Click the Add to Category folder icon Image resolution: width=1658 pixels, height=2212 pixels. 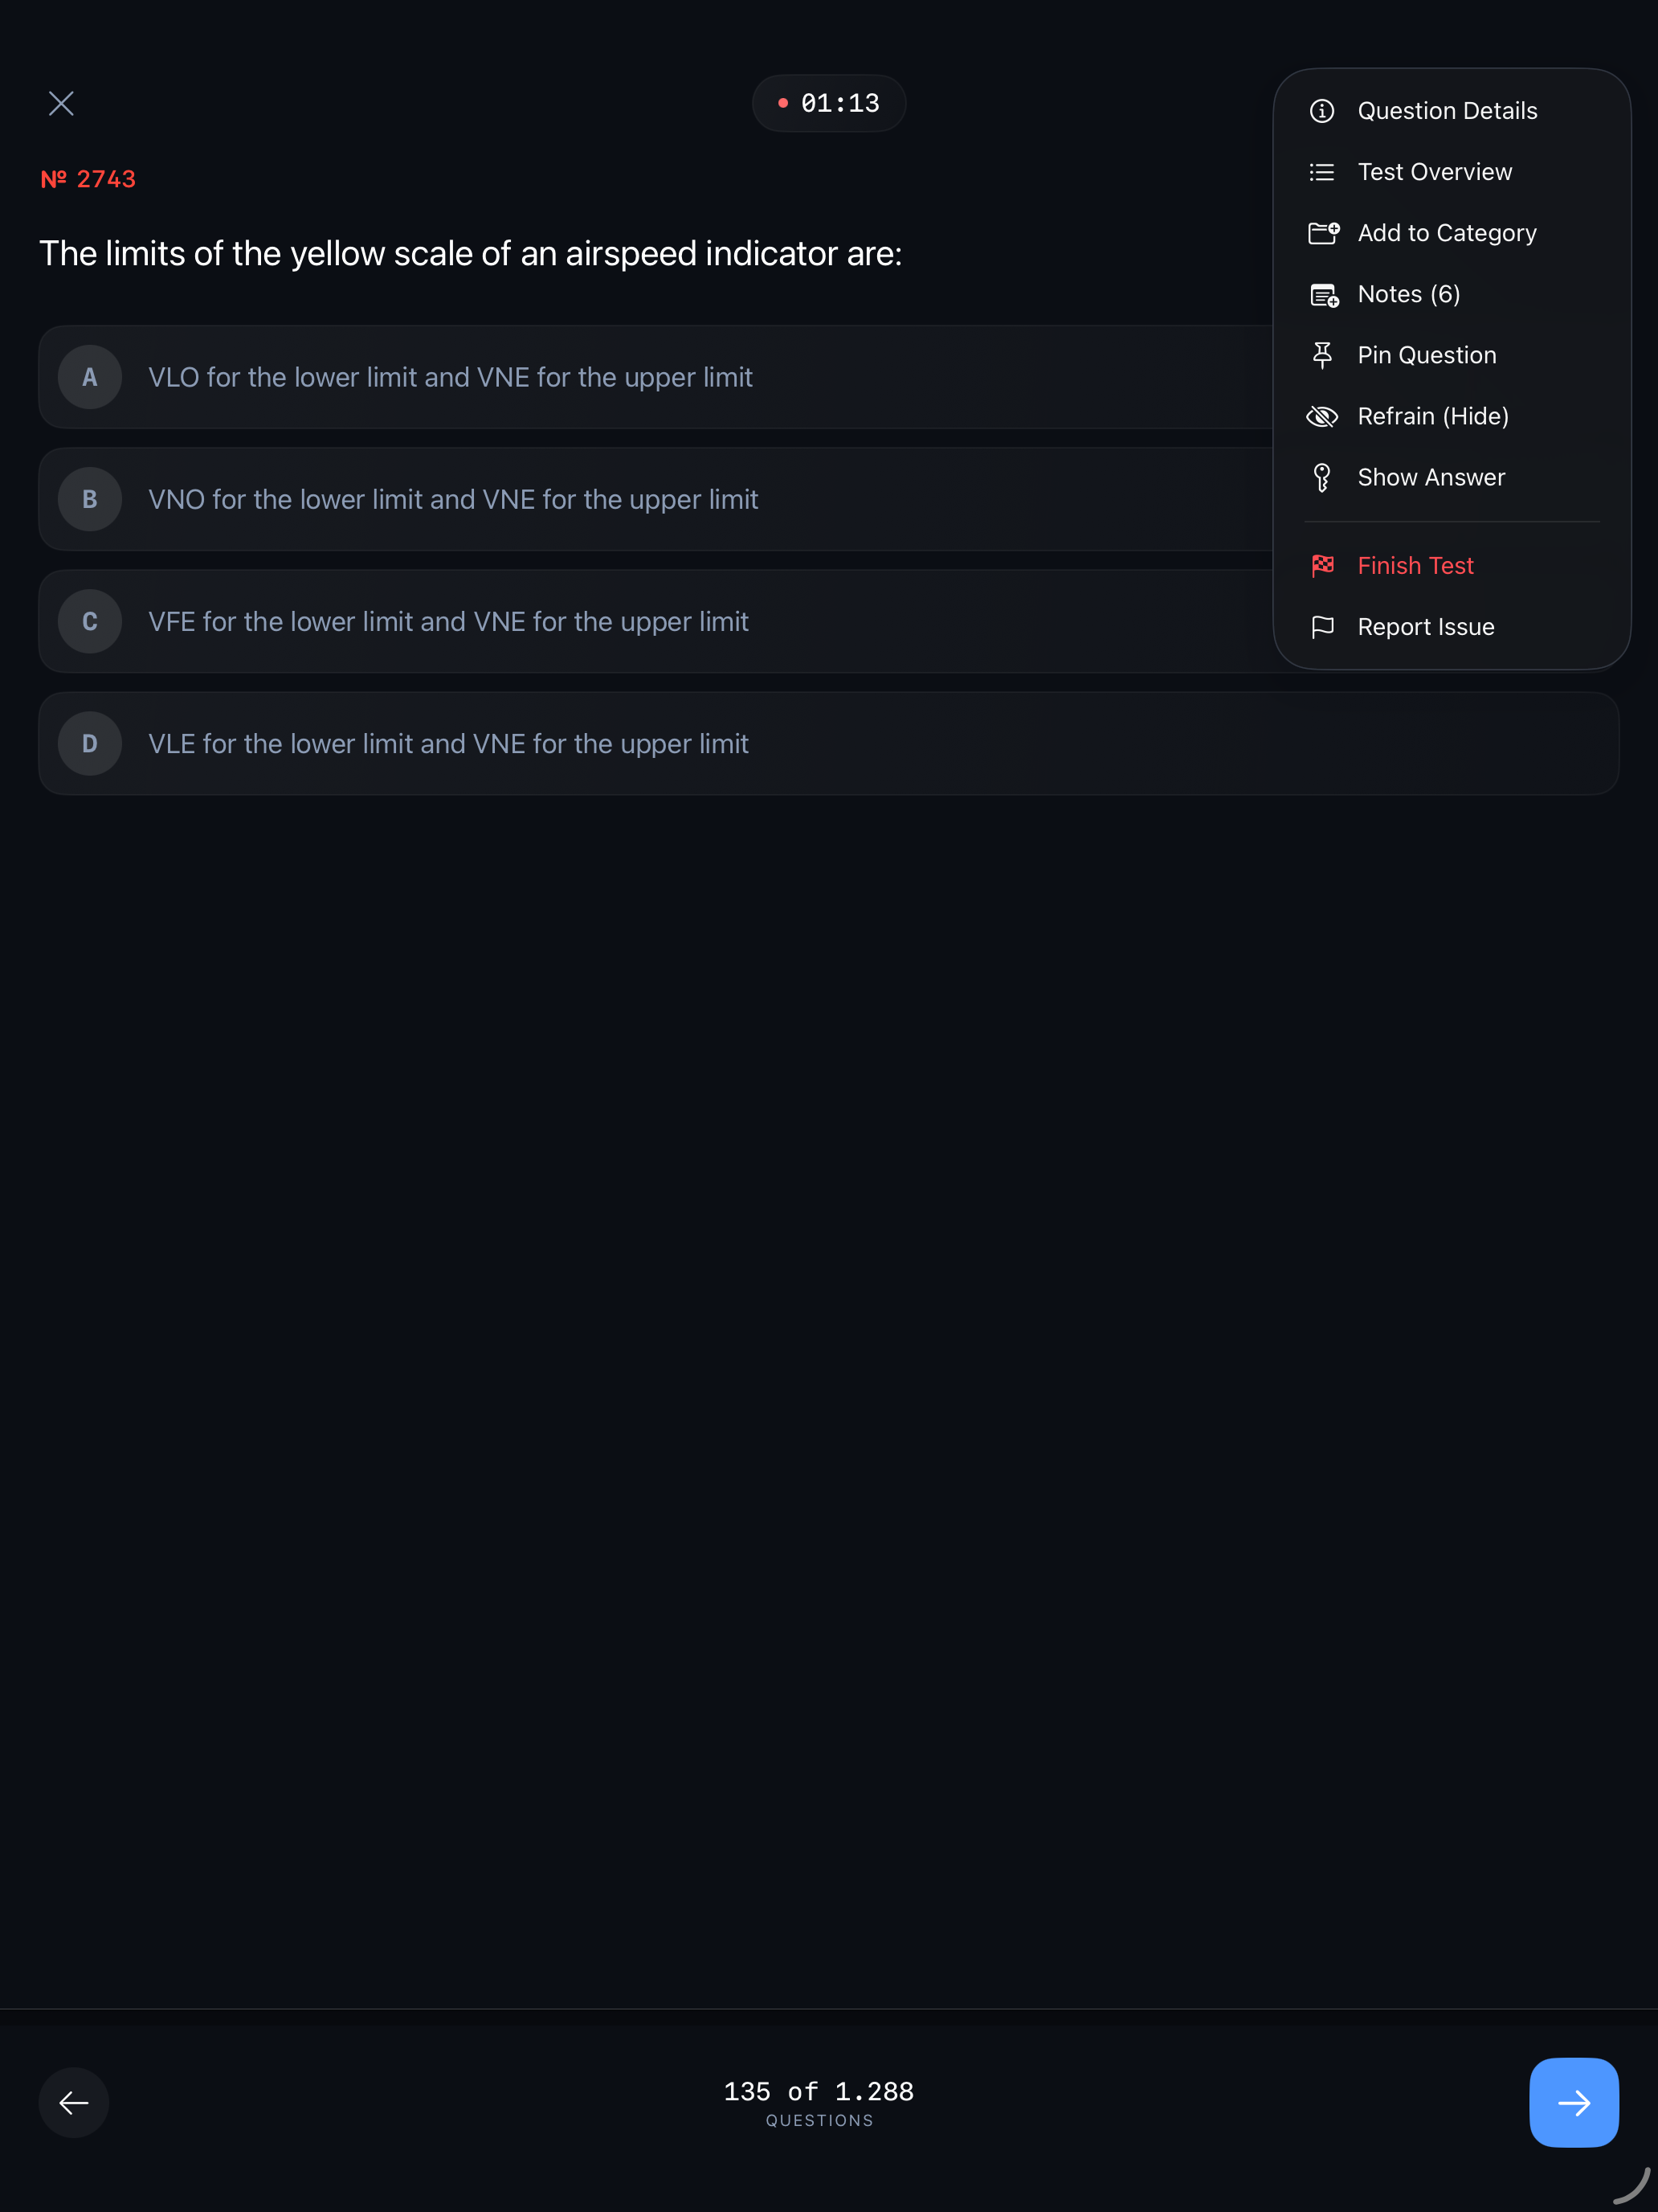[x=1322, y=232]
